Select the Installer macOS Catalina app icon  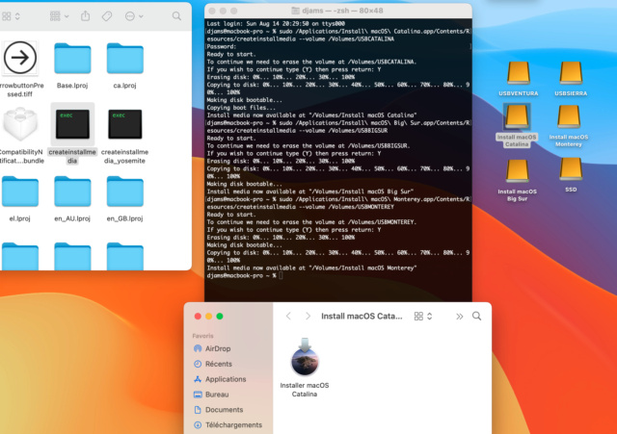305,357
